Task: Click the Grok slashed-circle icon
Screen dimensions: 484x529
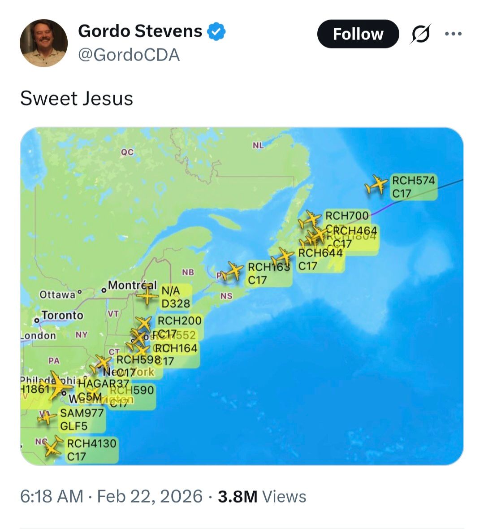Action: 420,34
